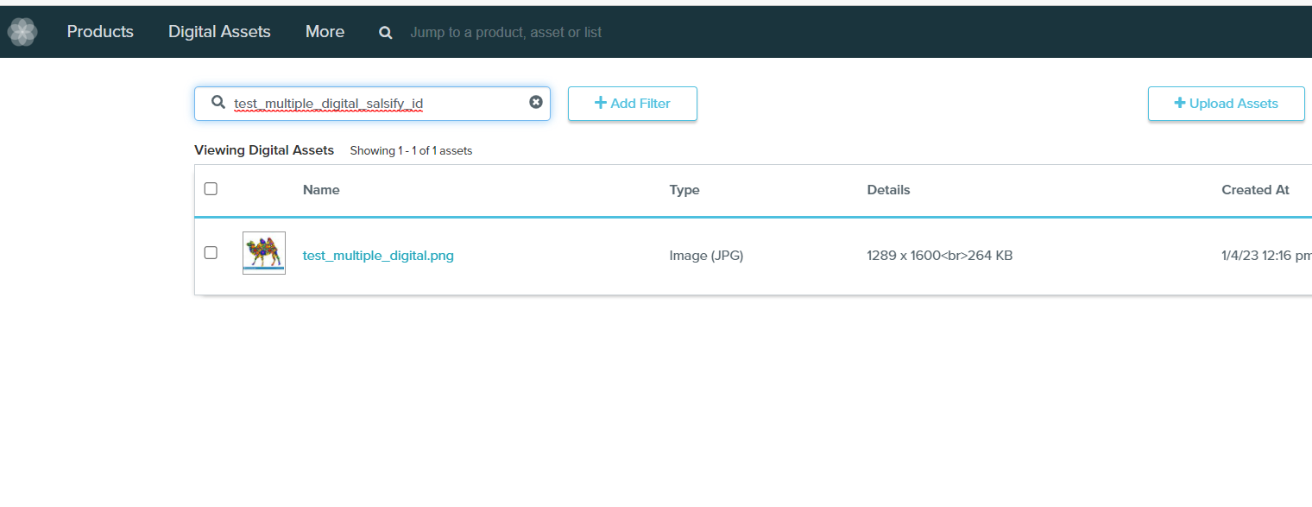Sort by the Name column header
The image size is (1312, 507).
(321, 190)
